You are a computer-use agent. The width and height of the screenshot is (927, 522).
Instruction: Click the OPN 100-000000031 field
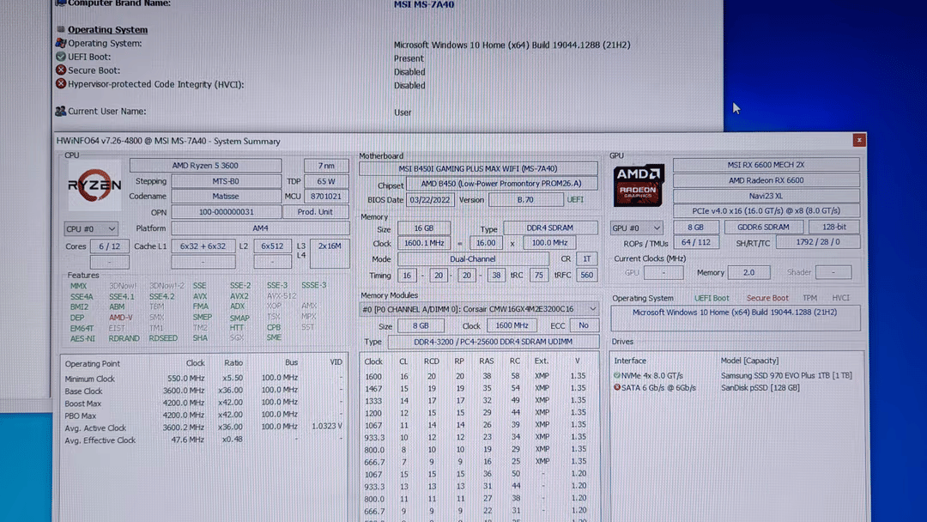click(x=226, y=212)
